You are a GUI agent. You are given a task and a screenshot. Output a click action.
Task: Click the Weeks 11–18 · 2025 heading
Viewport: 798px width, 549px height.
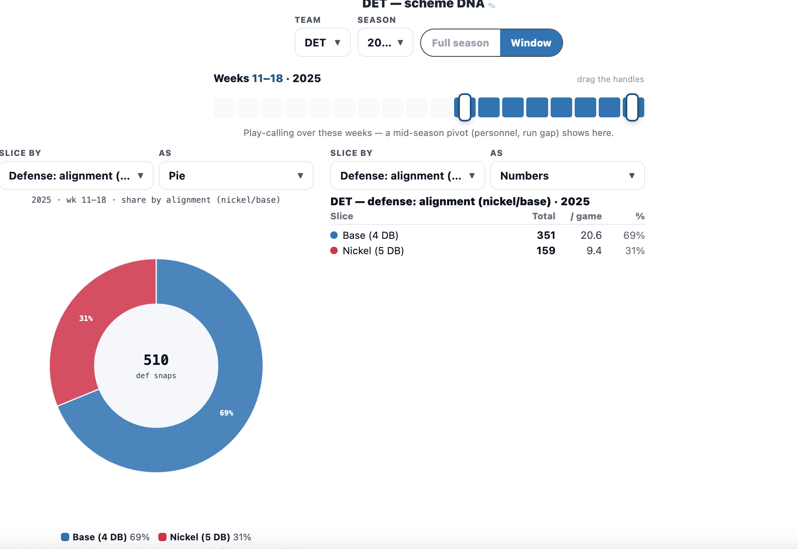pyautogui.click(x=267, y=78)
